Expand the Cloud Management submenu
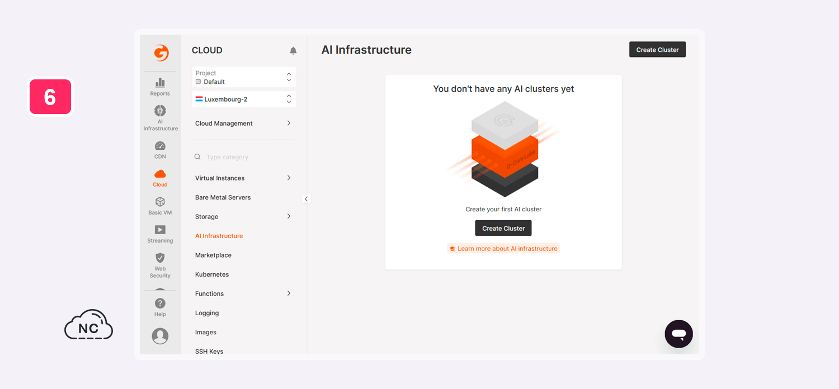The width and height of the screenshot is (839, 389). coord(244,124)
